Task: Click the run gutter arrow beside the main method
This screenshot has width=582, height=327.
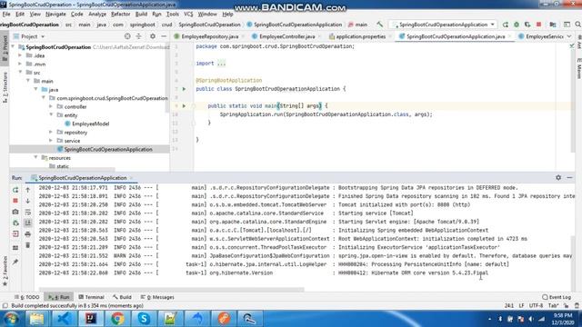Action: (x=184, y=106)
